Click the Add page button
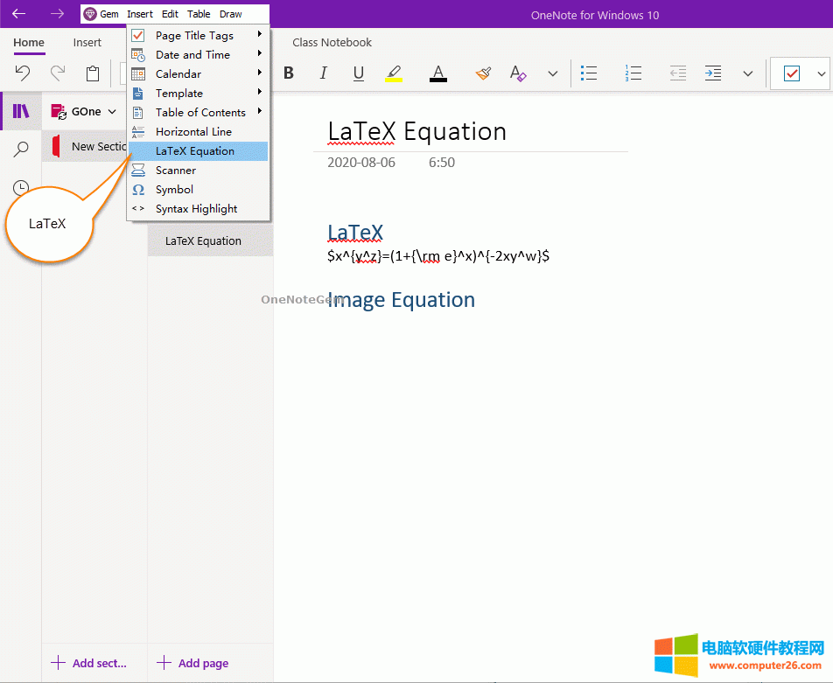The height and width of the screenshot is (683, 833). coord(193,663)
